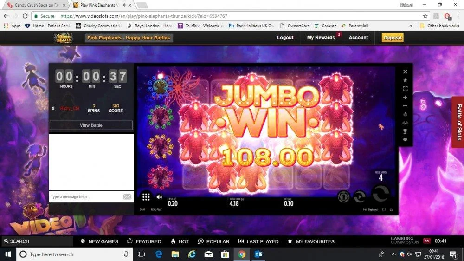Open the Featured games category
Image resolution: width=464 pixels, height=261 pixels.
click(144, 241)
